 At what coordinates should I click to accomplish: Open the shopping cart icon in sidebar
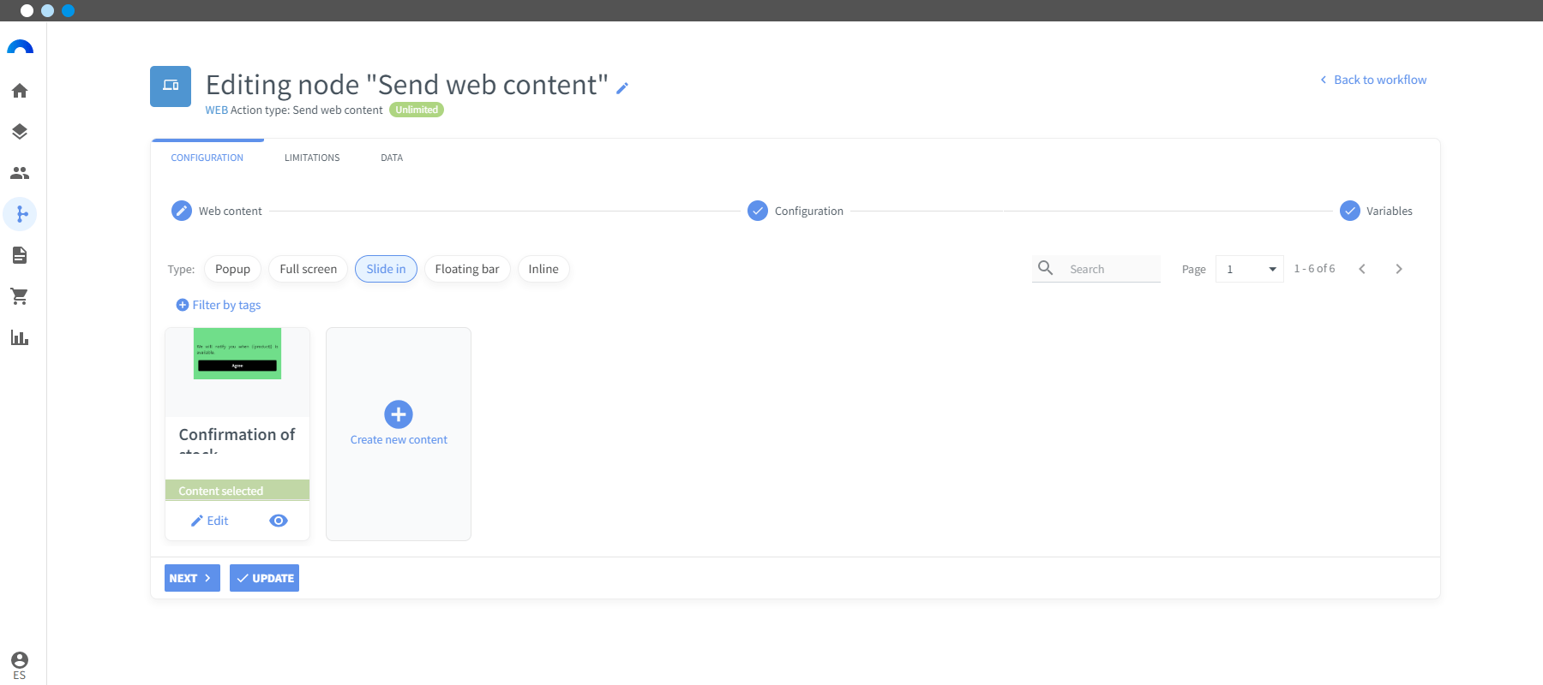pyautogui.click(x=20, y=296)
